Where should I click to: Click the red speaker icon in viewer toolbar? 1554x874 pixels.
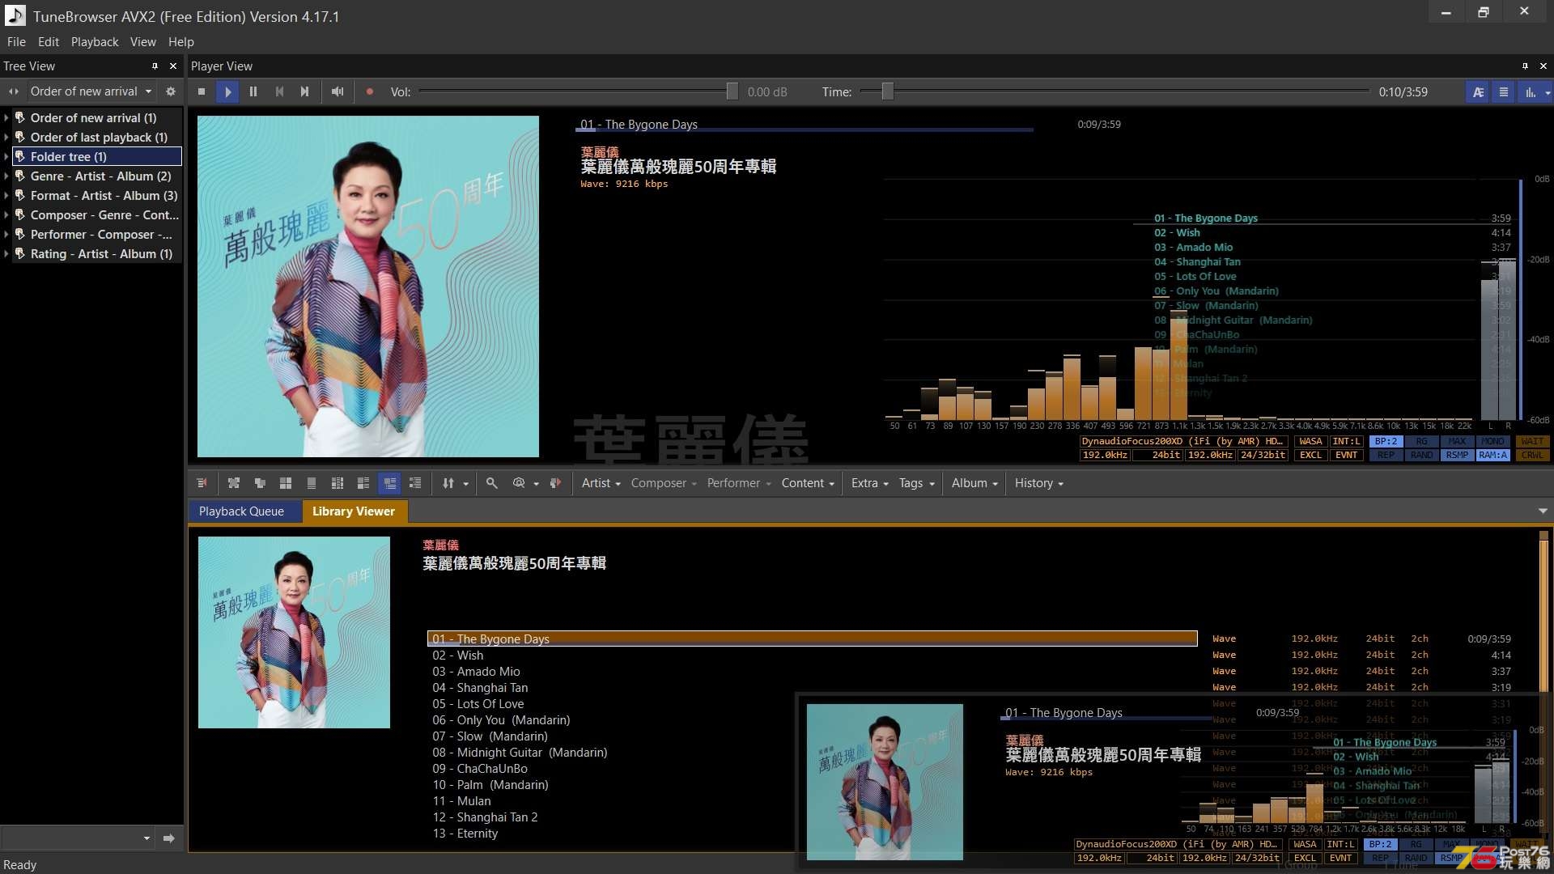click(x=555, y=483)
